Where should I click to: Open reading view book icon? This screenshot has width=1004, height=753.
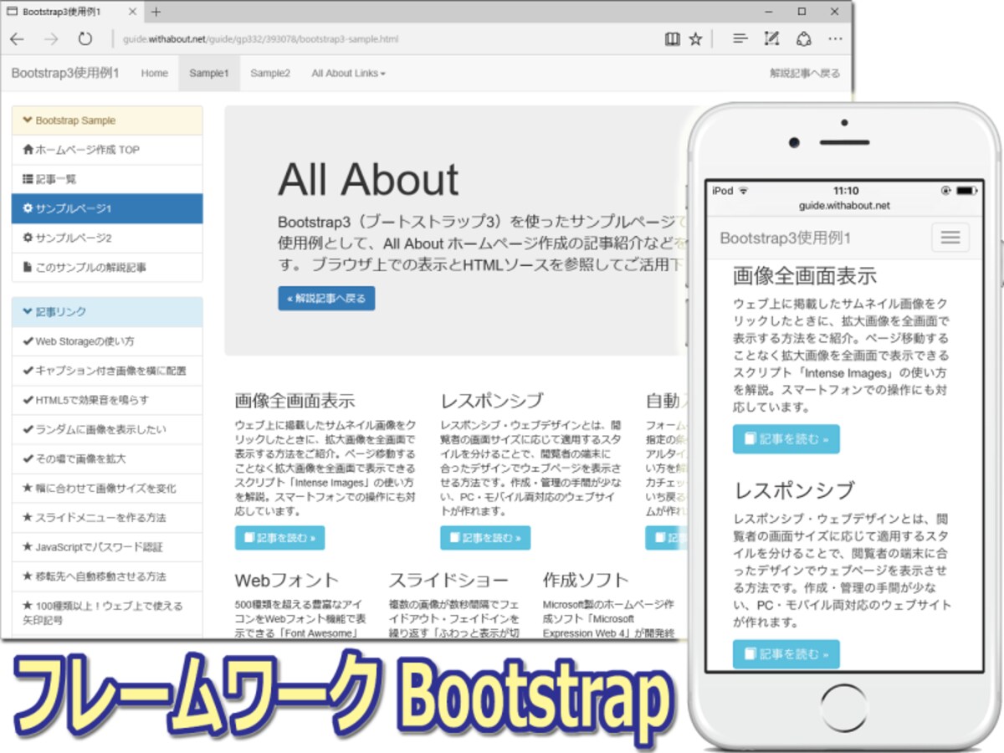tap(672, 39)
